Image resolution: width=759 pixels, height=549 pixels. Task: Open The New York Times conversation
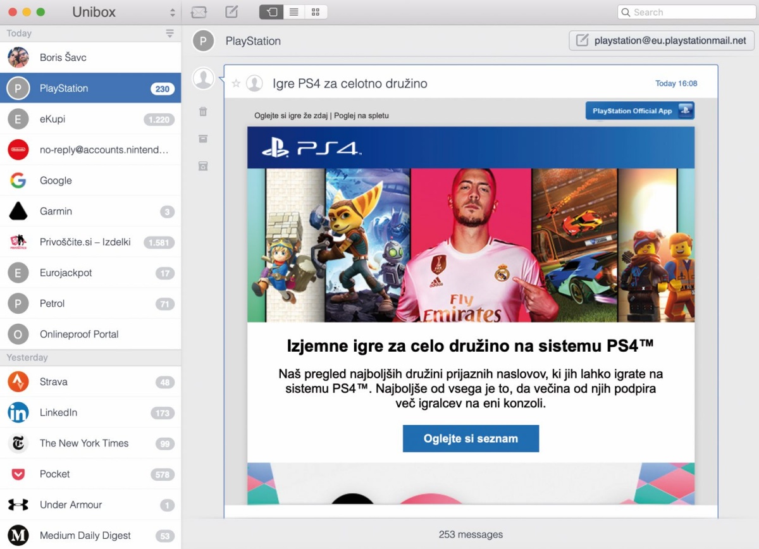[90, 443]
